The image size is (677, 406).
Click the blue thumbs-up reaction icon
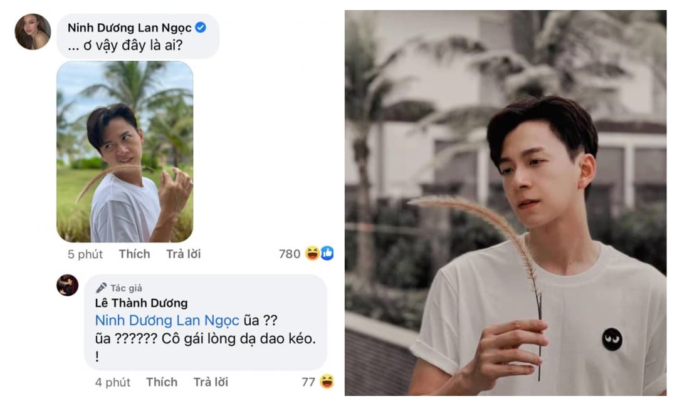327,254
